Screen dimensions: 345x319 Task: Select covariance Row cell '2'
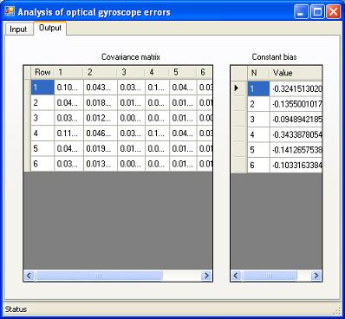point(42,102)
